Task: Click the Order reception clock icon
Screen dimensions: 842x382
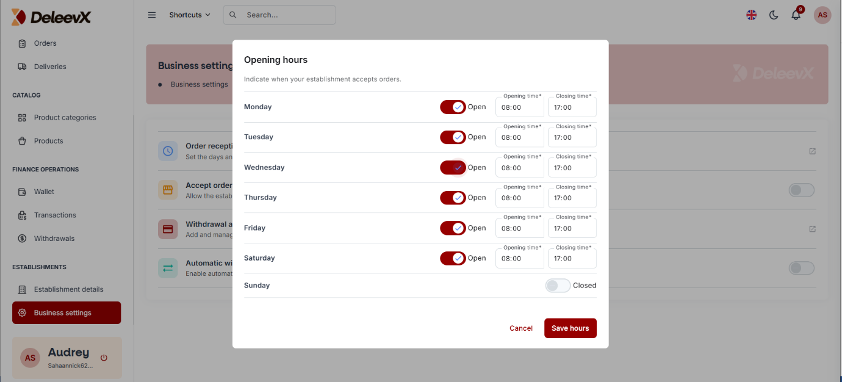Action: (168, 151)
